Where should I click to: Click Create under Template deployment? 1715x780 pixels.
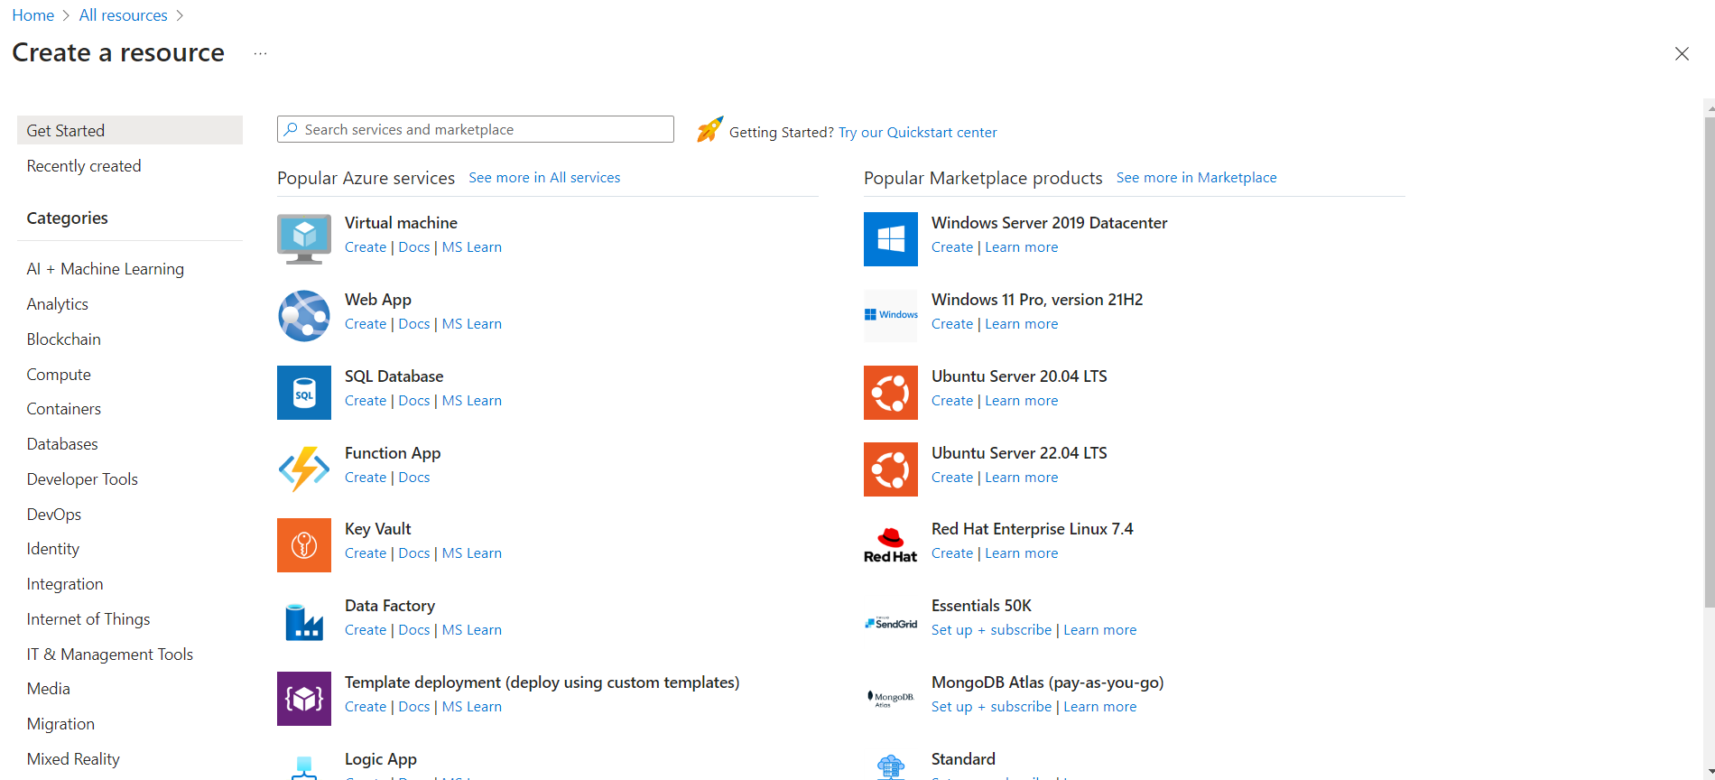(x=366, y=707)
